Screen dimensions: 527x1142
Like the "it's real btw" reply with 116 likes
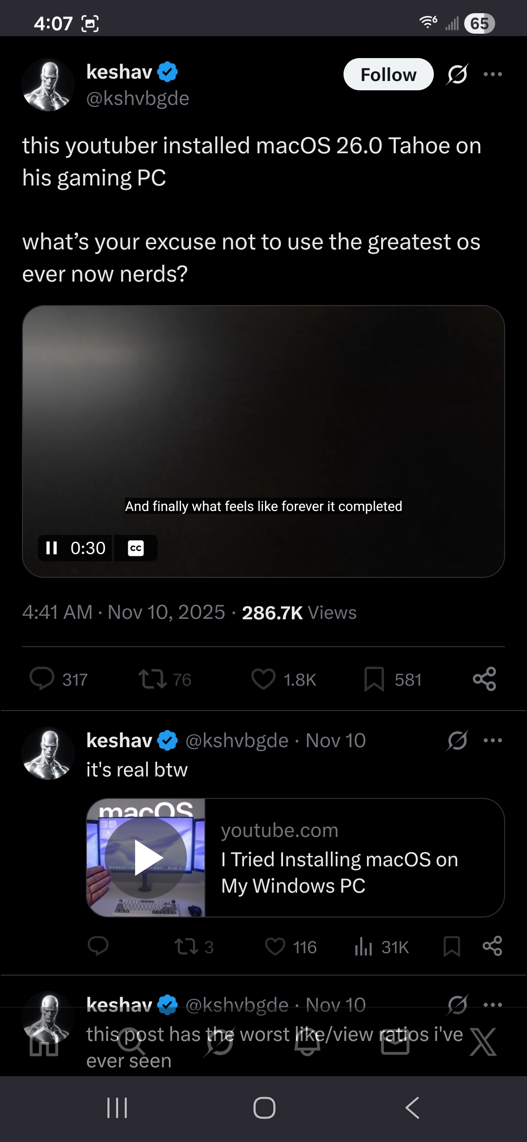coord(275,947)
